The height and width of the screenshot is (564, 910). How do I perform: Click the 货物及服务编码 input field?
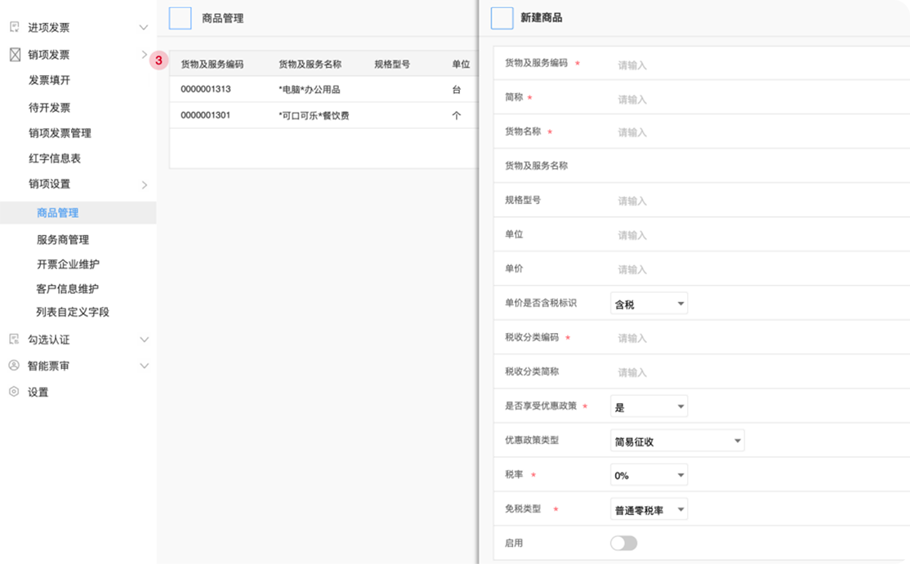click(x=694, y=63)
